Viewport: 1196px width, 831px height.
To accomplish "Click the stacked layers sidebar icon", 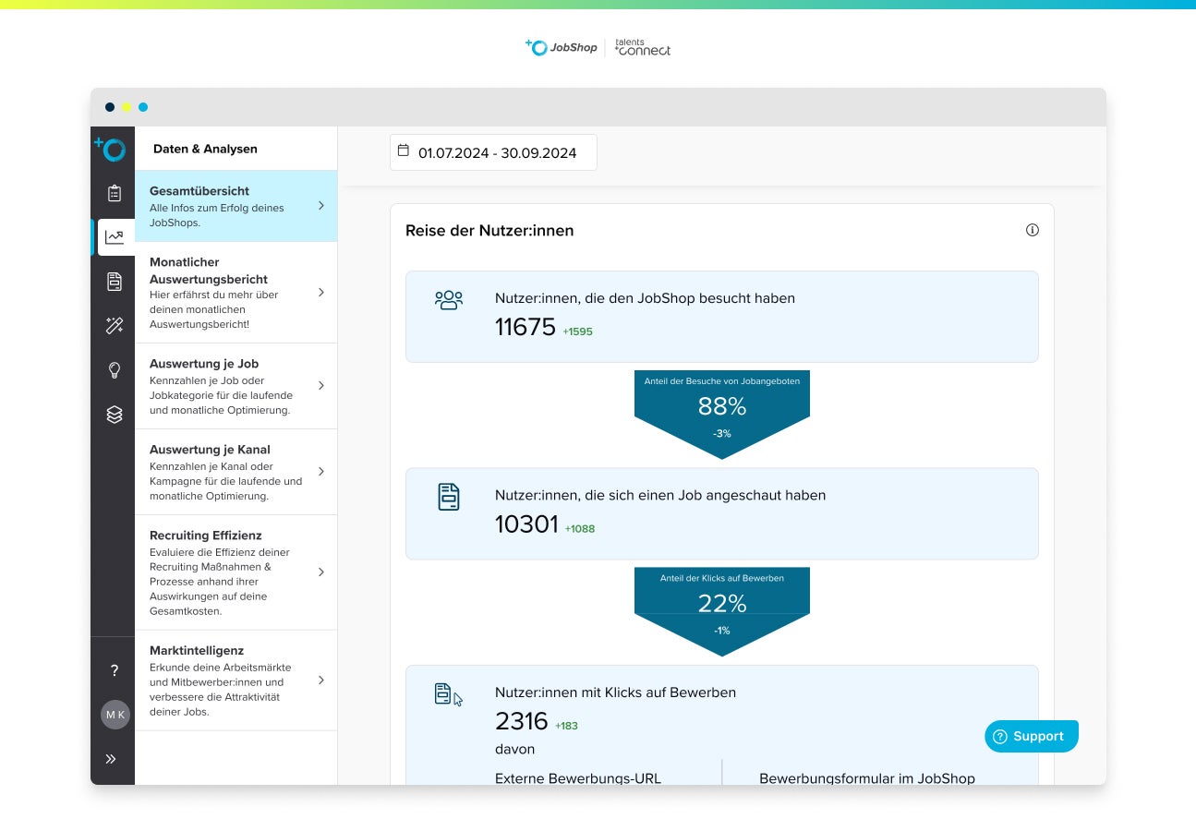I will point(114,415).
